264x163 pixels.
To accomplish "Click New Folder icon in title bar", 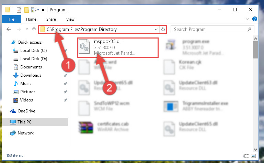I will click(x=26, y=10).
